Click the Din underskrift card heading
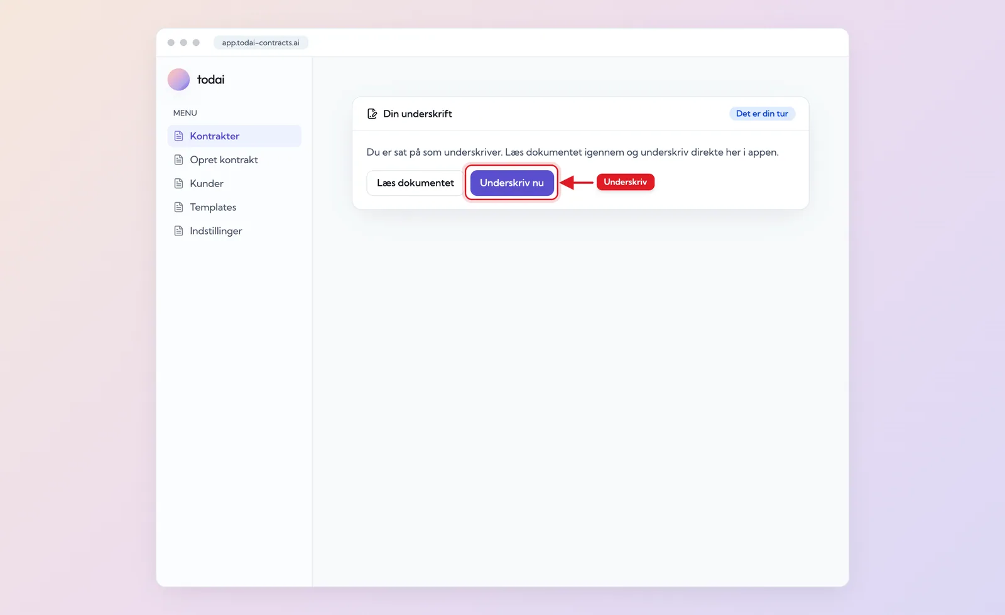This screenshot has width=1005, height=615. 418,114
